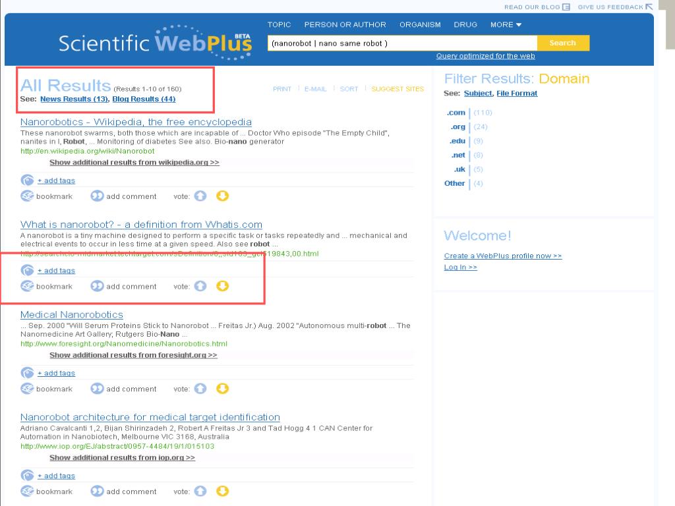Filter results to .edu domain
Viewport: 675px width, 506px height.
pyautogui.click(x=457, y=141)
